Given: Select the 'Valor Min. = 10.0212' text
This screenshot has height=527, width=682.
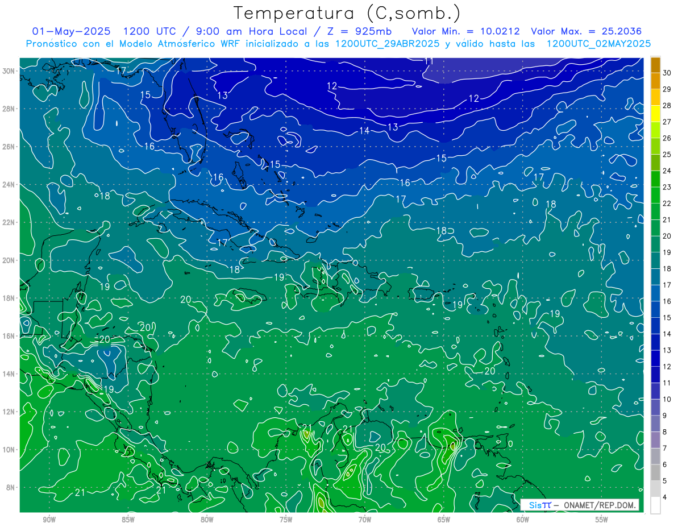Looking at the screenshot, I should click(x=465, y=31).
